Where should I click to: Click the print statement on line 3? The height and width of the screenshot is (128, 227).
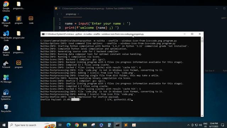[92, 28]
